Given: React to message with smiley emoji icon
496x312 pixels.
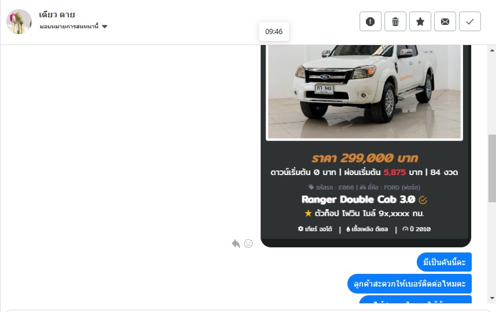Looking at the screenshot, I should point(249,243).
